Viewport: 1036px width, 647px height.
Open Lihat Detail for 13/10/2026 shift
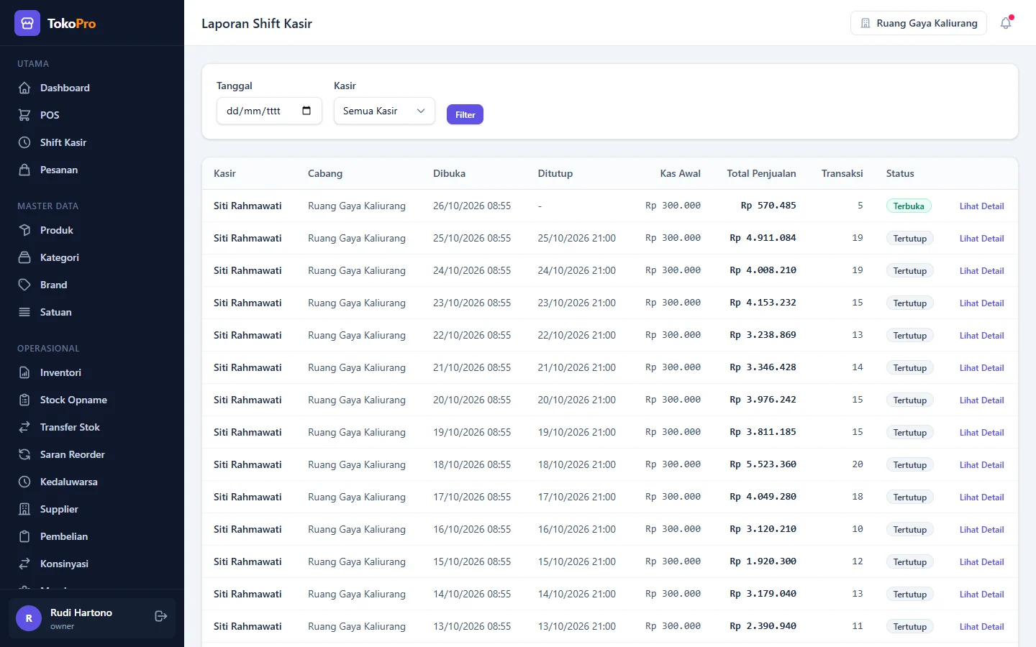click(981, 627)
